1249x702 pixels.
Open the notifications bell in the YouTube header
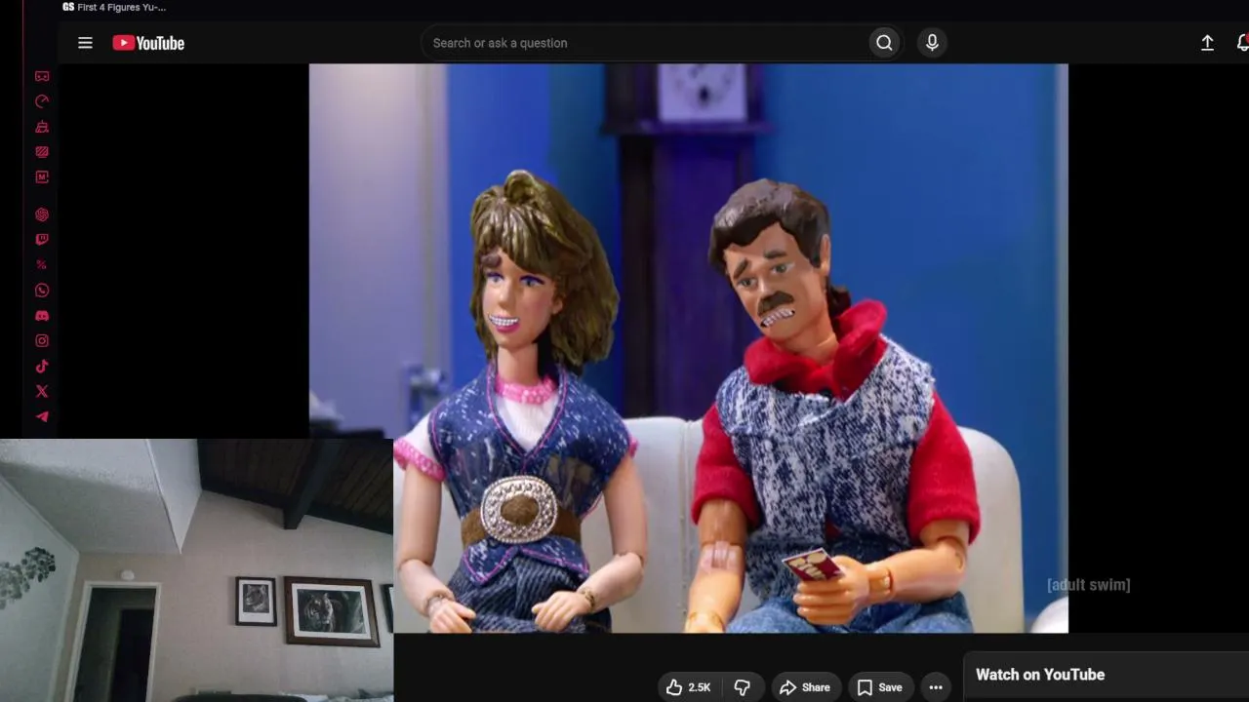click(x=1242, y=43)
